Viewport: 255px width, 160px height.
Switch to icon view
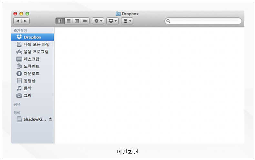click(60, 21)
